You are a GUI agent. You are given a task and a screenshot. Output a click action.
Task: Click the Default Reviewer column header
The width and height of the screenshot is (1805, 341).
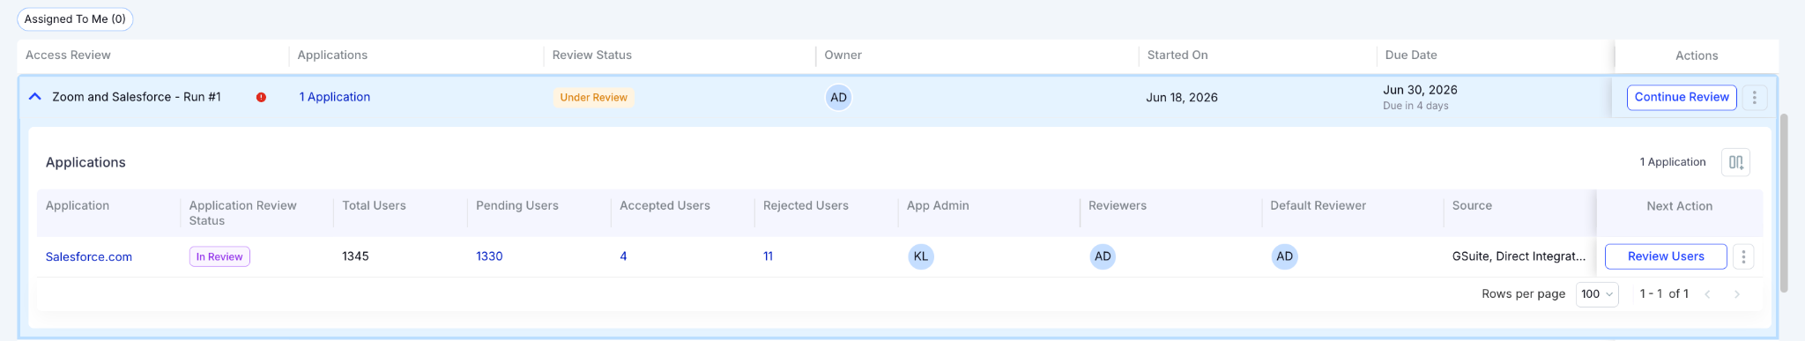click(1318, 205)
